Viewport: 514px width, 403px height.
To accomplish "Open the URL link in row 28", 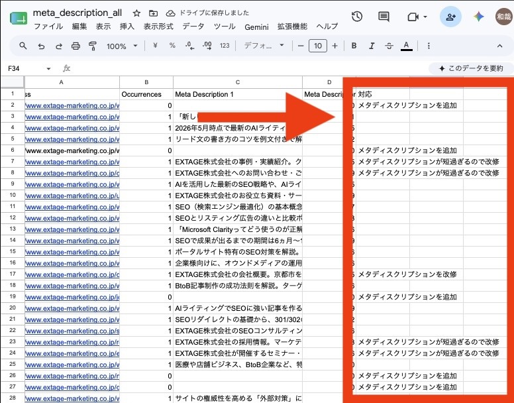I will [72, 398].
